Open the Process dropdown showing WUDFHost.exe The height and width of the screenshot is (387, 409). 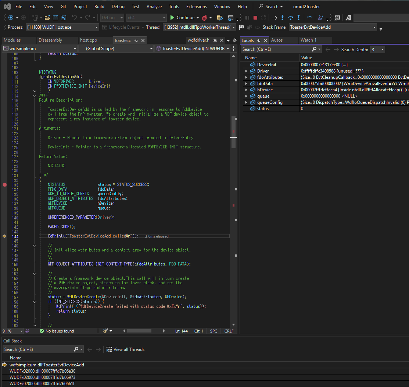[x=97, y=27]
